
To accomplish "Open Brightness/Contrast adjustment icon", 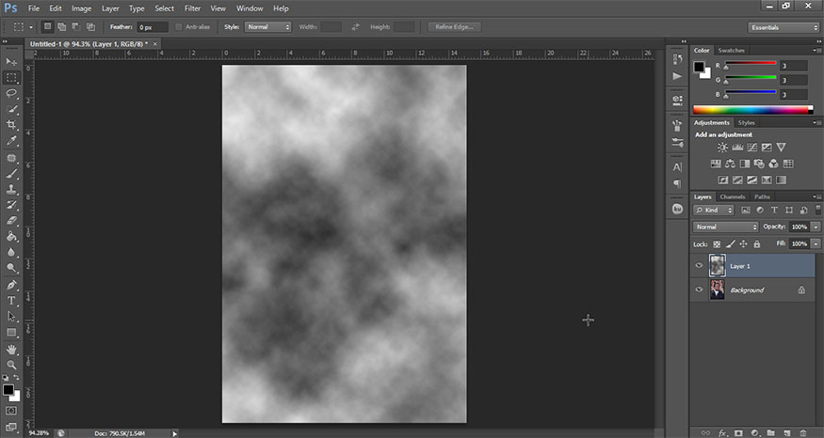I will (x=723, y=148).
